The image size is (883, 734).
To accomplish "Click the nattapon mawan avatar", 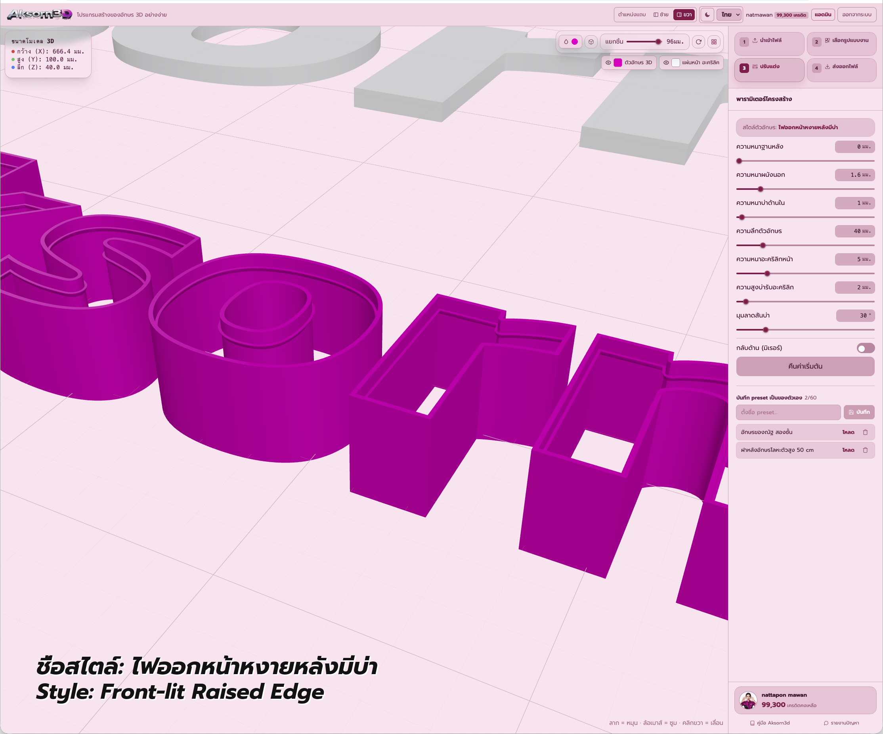I will pos(748,700).
